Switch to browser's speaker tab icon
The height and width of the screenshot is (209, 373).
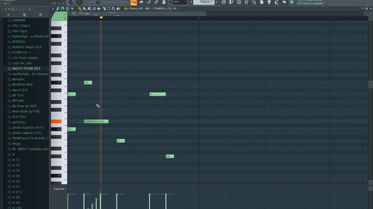click(40, 15)
